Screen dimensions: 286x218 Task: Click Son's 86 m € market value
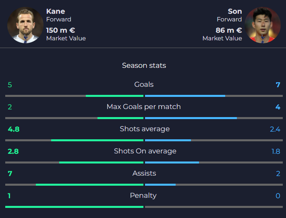click(x=229, y=30)
